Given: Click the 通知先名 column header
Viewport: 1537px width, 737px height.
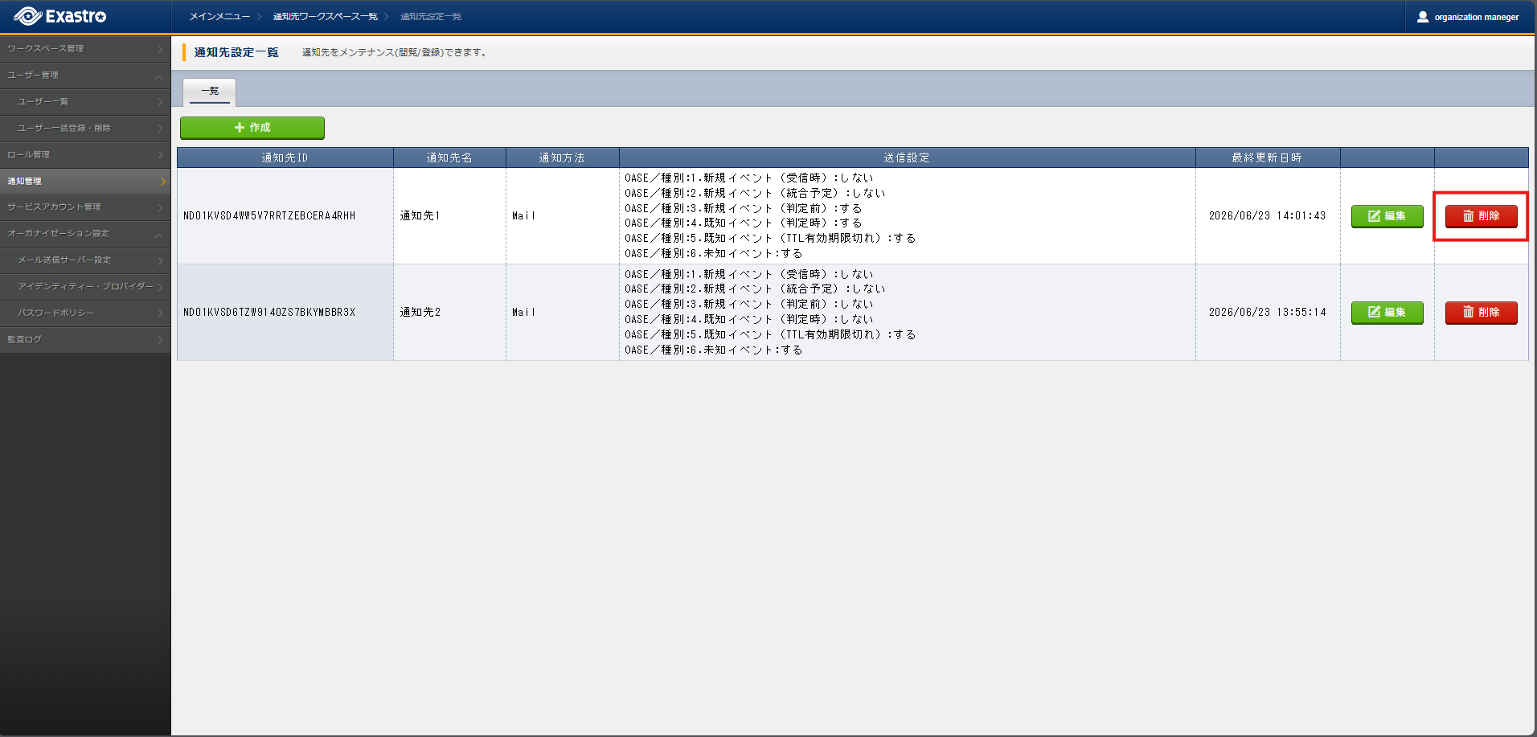Looking at the screenshot, I should pyautogui.click(x=449, y=158).
